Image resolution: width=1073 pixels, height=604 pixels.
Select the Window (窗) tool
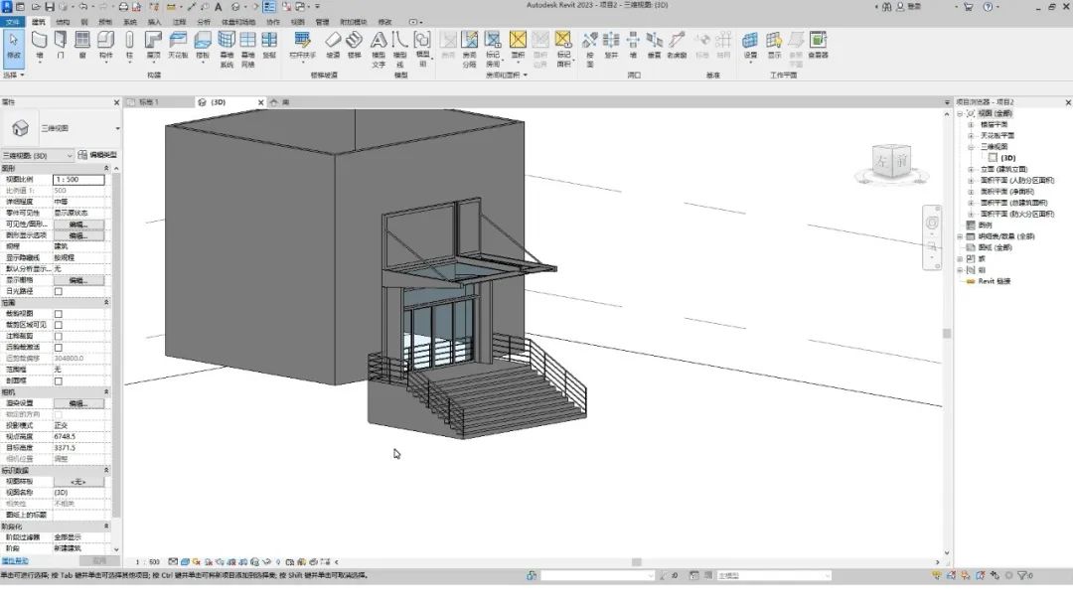(82, 45)
